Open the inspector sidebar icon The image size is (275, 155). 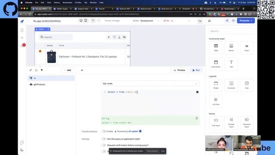click(22, 37)
